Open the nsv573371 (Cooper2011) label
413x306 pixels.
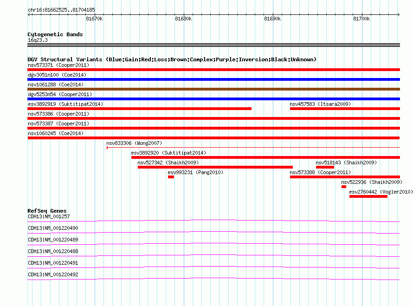click(x=58, y=65)
